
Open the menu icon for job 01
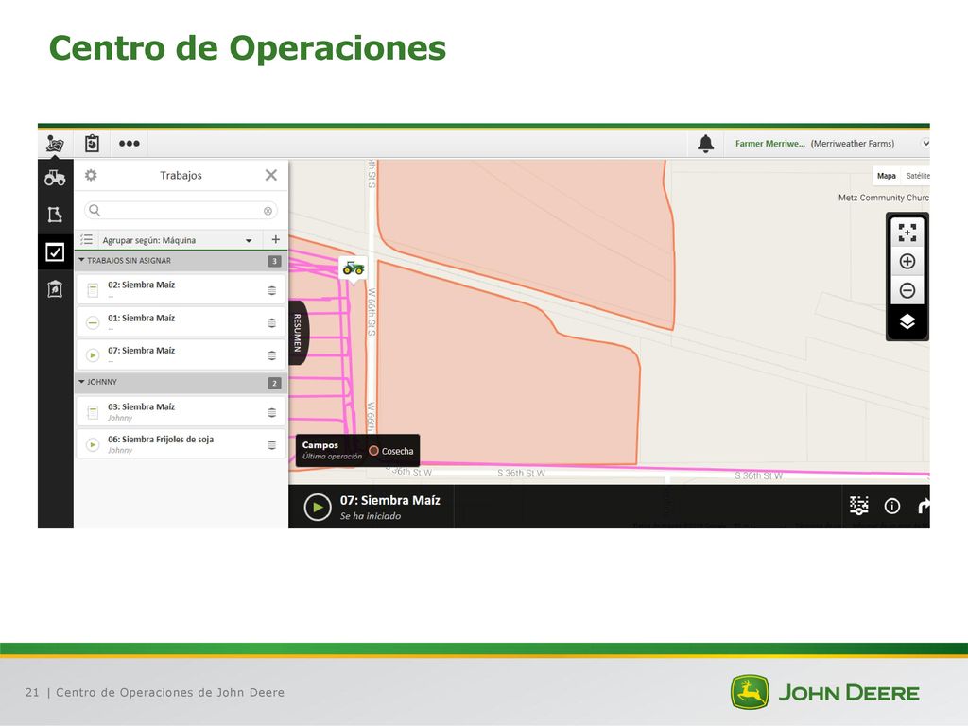[x=271, y=323]
